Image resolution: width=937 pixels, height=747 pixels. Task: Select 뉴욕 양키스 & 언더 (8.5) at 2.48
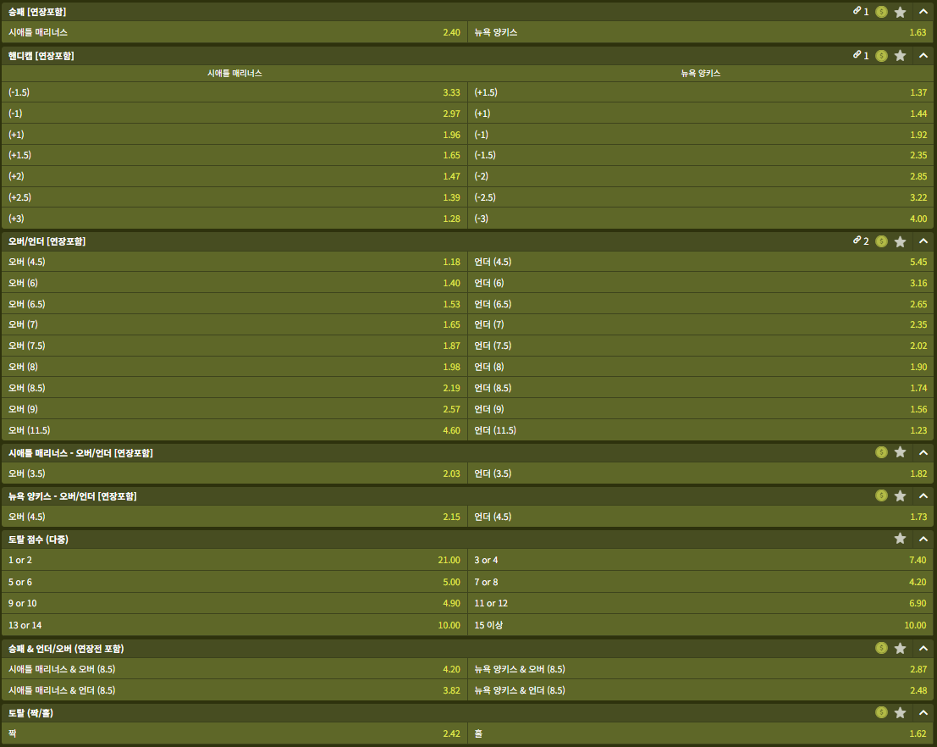(701, 690)
